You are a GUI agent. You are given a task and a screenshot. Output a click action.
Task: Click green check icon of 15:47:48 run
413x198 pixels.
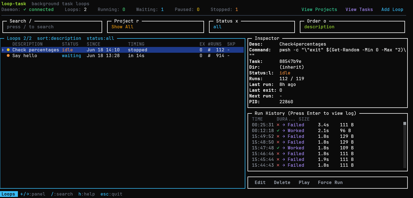(x=278, y=148)
